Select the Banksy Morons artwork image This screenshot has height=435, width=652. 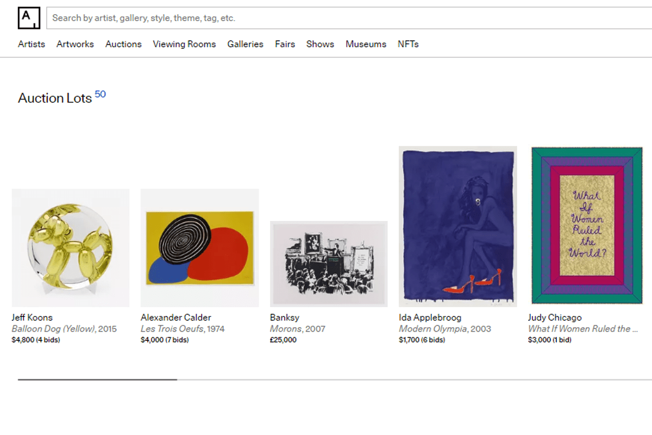[x=329, y=264]
